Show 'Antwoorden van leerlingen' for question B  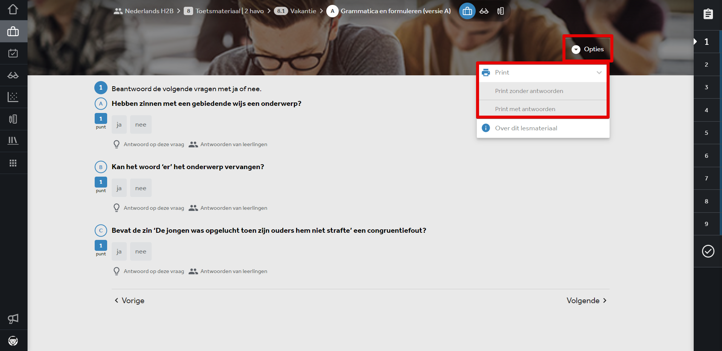pos(233,208)
